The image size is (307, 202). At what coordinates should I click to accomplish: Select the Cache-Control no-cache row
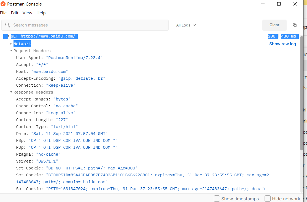[47, 106]
